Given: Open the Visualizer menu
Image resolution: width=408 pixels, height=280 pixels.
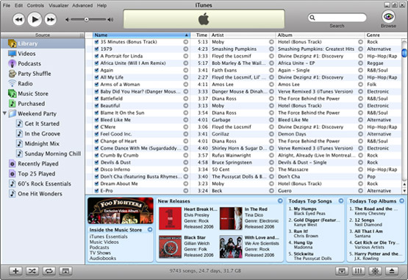Looking at the screenshot, I should [59, 5].
